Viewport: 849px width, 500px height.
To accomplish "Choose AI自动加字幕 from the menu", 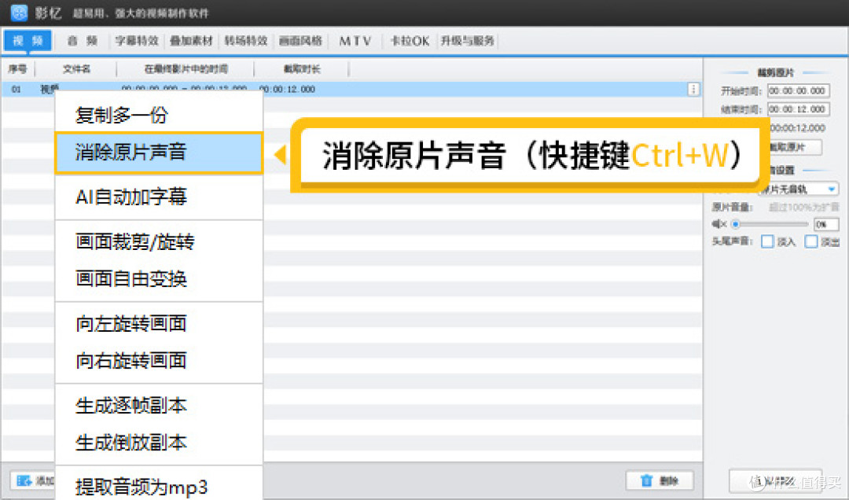I will coord(159,197).
